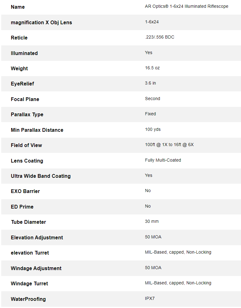Select the Elevation Adjustment 50 MOA value
Viewport: 241px width, 308px height.
point(153,237)
